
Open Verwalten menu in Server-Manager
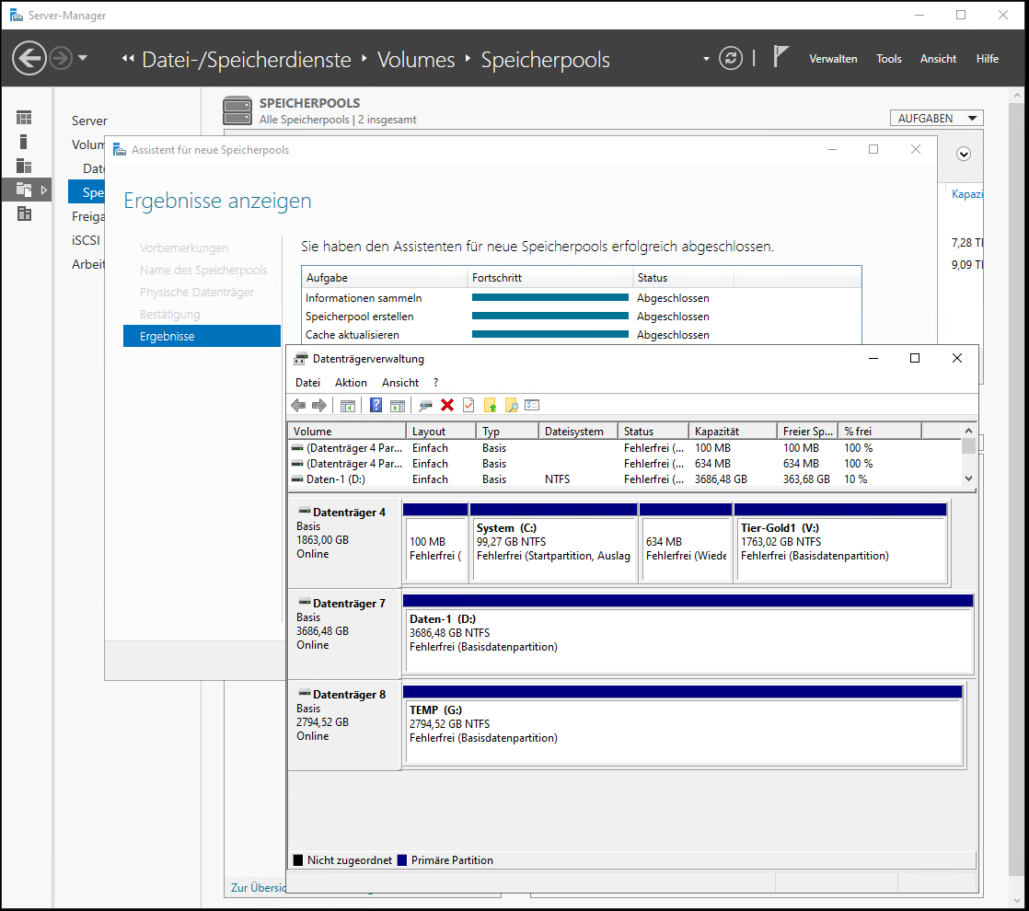point(833,58)
